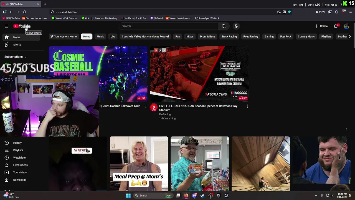
Task: Toggle the browser VPN button
Action: click(320, 12)
